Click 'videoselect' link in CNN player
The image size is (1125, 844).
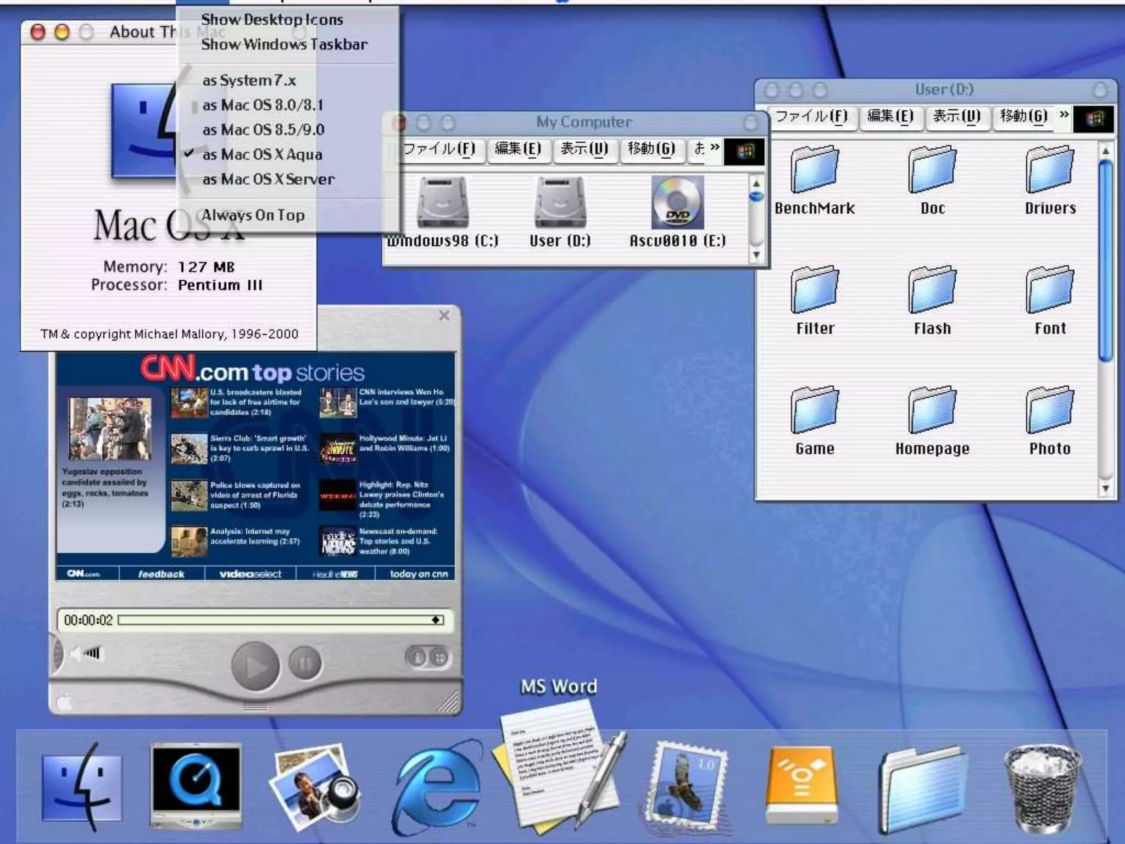click(250, 574)
